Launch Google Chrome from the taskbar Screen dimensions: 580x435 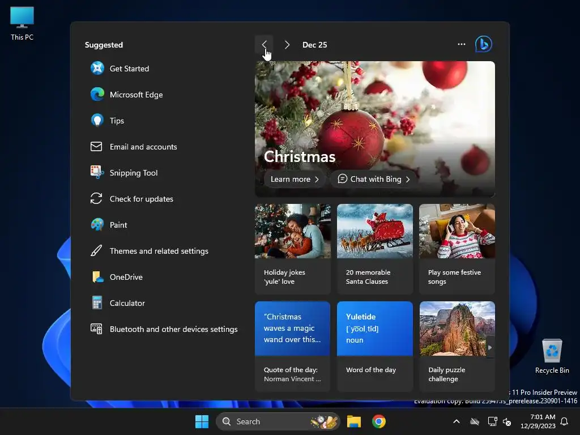(379, 421)
